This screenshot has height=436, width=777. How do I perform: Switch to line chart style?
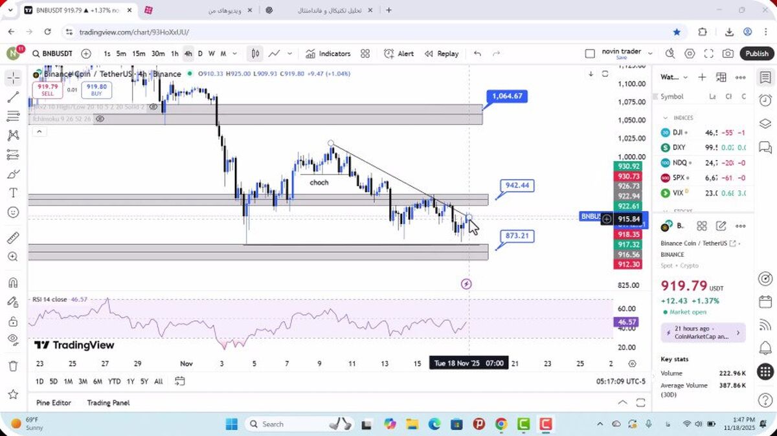pos(274,54)
